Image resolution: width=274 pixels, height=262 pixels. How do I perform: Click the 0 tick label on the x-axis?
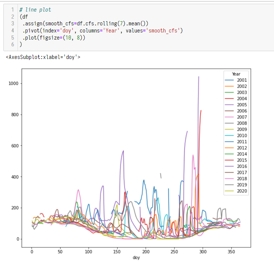click(x=32, y=252)
